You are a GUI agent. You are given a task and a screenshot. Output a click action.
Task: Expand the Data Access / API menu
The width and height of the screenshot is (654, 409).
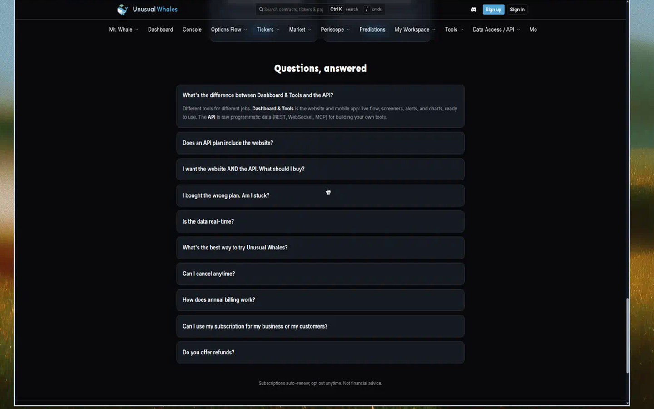pos(496,30)
